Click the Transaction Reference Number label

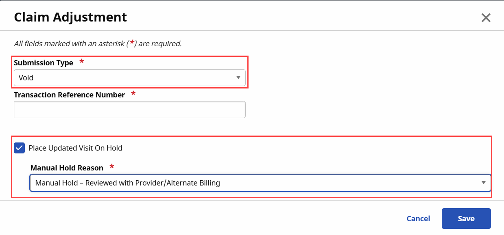pyautogui.click(x=69, y=95)
